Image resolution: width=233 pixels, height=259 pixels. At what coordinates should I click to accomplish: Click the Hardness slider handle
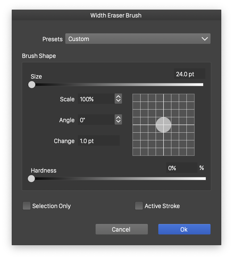coord(31,179)
